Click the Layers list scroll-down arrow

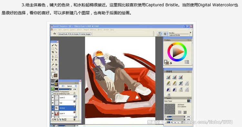coord(76,117)
